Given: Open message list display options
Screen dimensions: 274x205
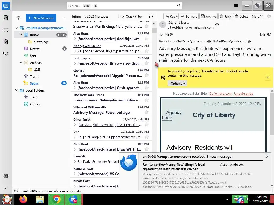Looking at the screenshot, I should tap(151, 16).
